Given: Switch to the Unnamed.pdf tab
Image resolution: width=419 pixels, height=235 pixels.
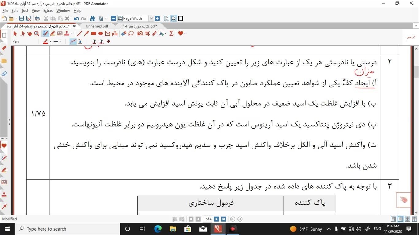Looking at the screenshot, I should (97, 26).
